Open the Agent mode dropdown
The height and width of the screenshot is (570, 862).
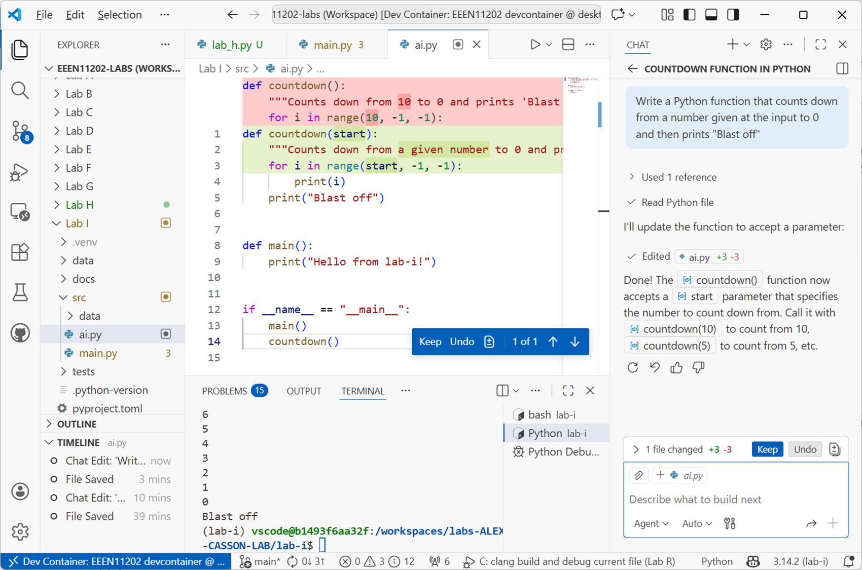tap(651, 523)
